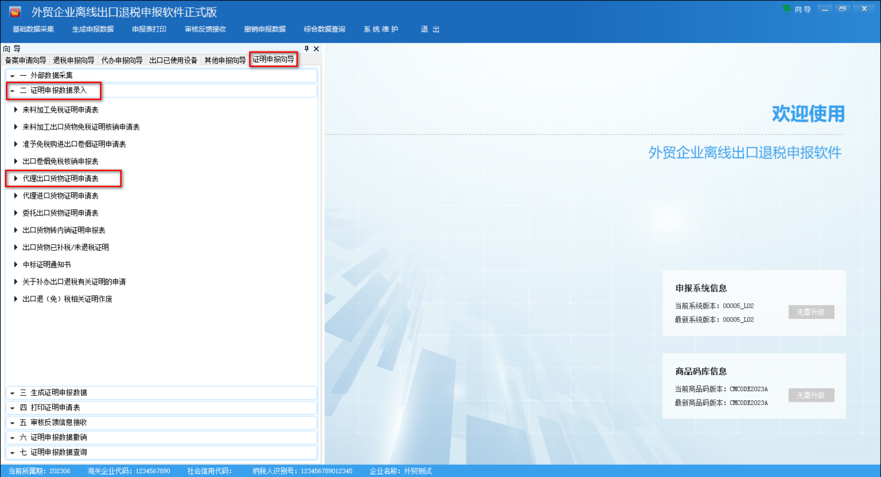881x477 pixels.
Task: Select the 委托出口货物证明申请表 item
Action: click(x=60, y=213)
